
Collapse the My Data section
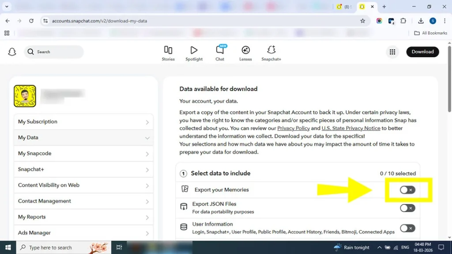(x=83, y=137)
